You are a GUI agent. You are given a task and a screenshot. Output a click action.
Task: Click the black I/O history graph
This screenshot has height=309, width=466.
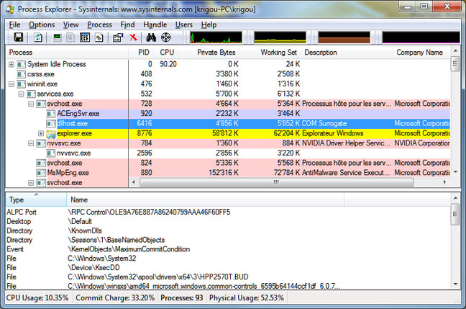pos(421,37)
